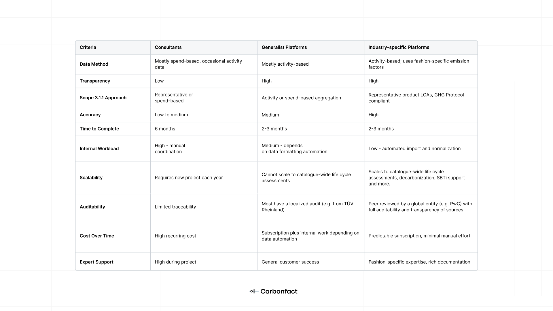553x311 pixels.
Task: Click the "6 months" cell
Action: pos(165,129)
